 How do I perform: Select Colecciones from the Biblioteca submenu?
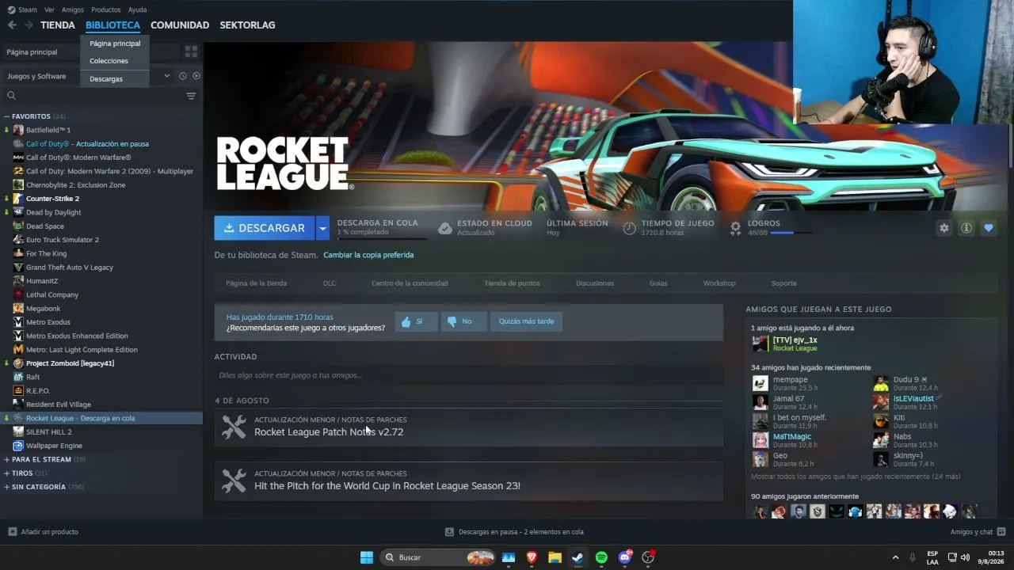tap(109, 61)
